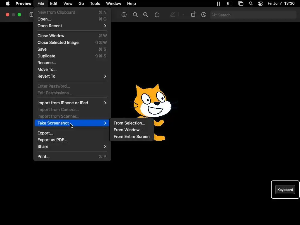
Task: Open the Apple menu
Action: click(x=8, y=4)
